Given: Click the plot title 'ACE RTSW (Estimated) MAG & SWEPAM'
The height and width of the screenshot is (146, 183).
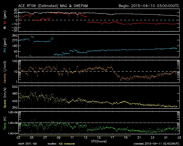Looking at the screenshot, I should tap(53, 6).
